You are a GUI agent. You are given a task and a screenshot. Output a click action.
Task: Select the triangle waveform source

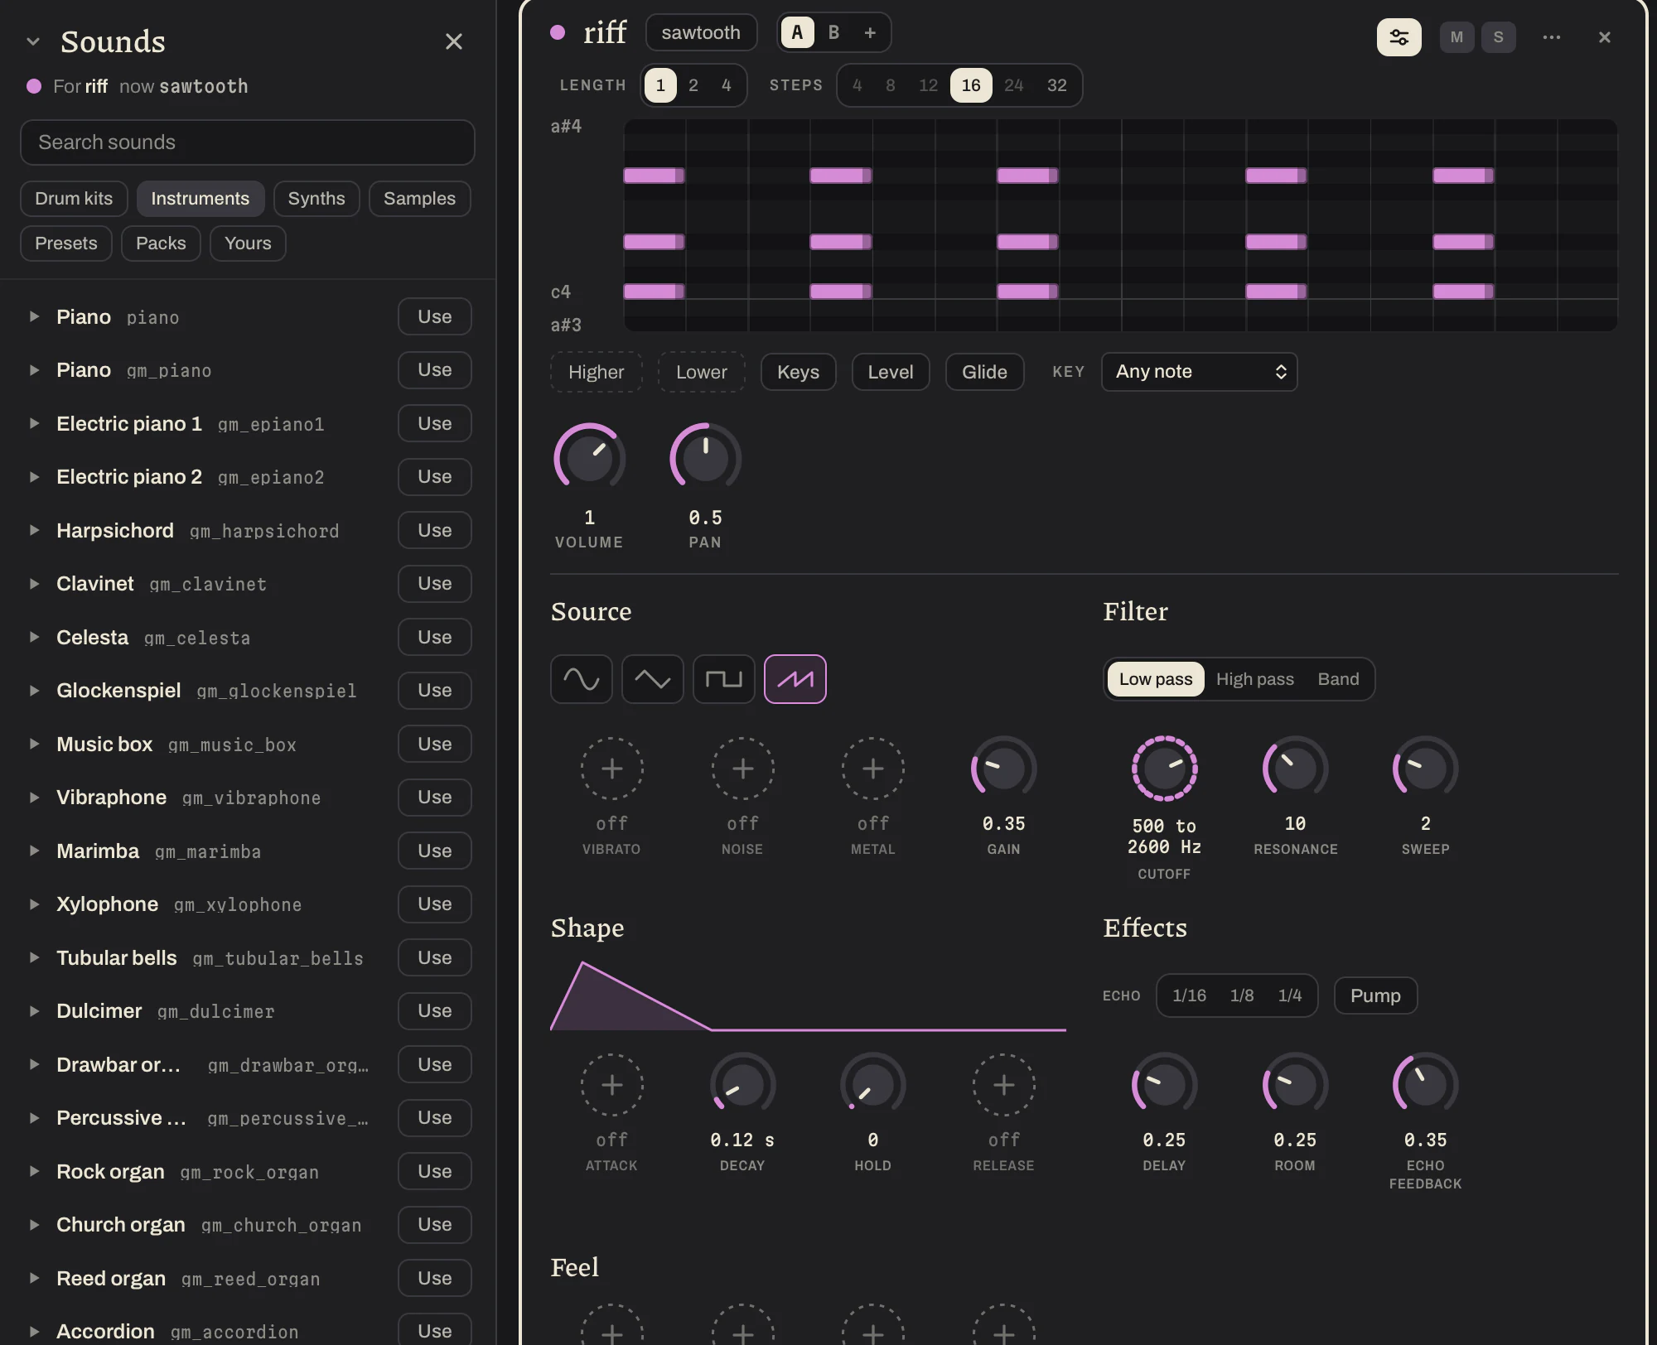(x=653, y=679)
